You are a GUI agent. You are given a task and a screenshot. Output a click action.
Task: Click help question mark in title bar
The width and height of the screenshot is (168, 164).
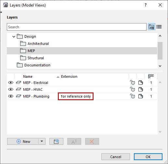(x=146, y=5)
